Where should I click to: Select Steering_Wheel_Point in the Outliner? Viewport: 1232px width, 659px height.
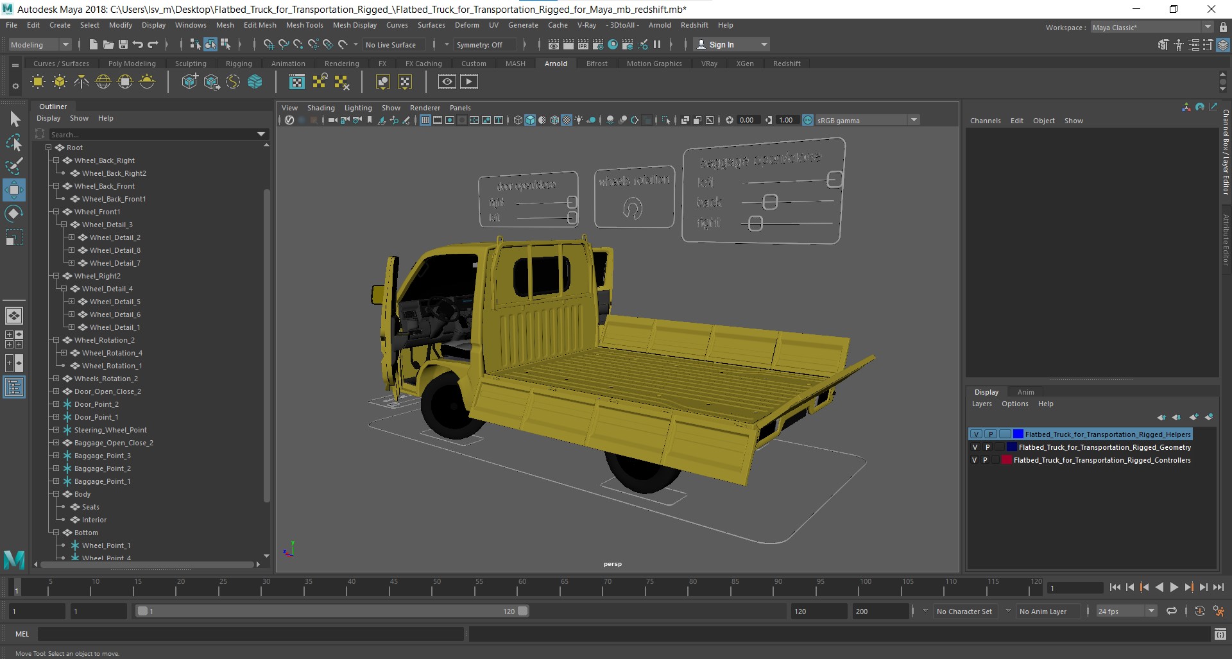pos(110,430)
